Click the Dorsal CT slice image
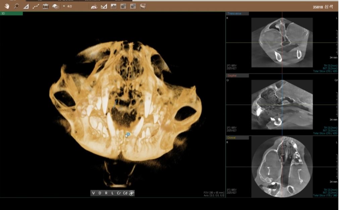The width and height of the screenshot is (339, 210). tap(282, 167)
